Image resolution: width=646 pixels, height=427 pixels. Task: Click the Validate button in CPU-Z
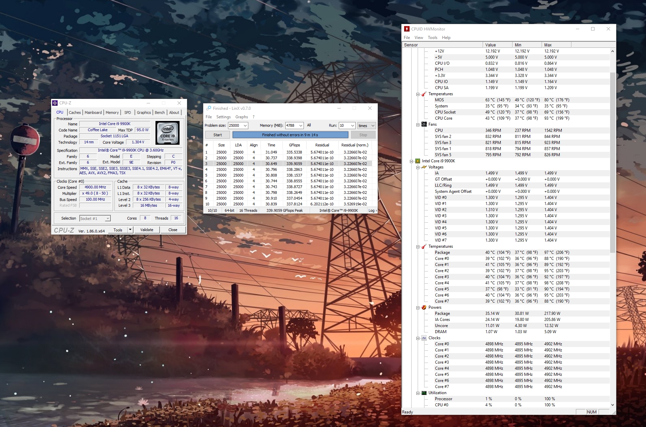[x=147, y=230]
